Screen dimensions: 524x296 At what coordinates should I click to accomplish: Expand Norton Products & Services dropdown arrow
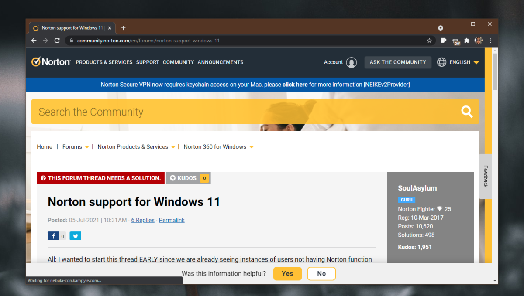coord(173,147)
